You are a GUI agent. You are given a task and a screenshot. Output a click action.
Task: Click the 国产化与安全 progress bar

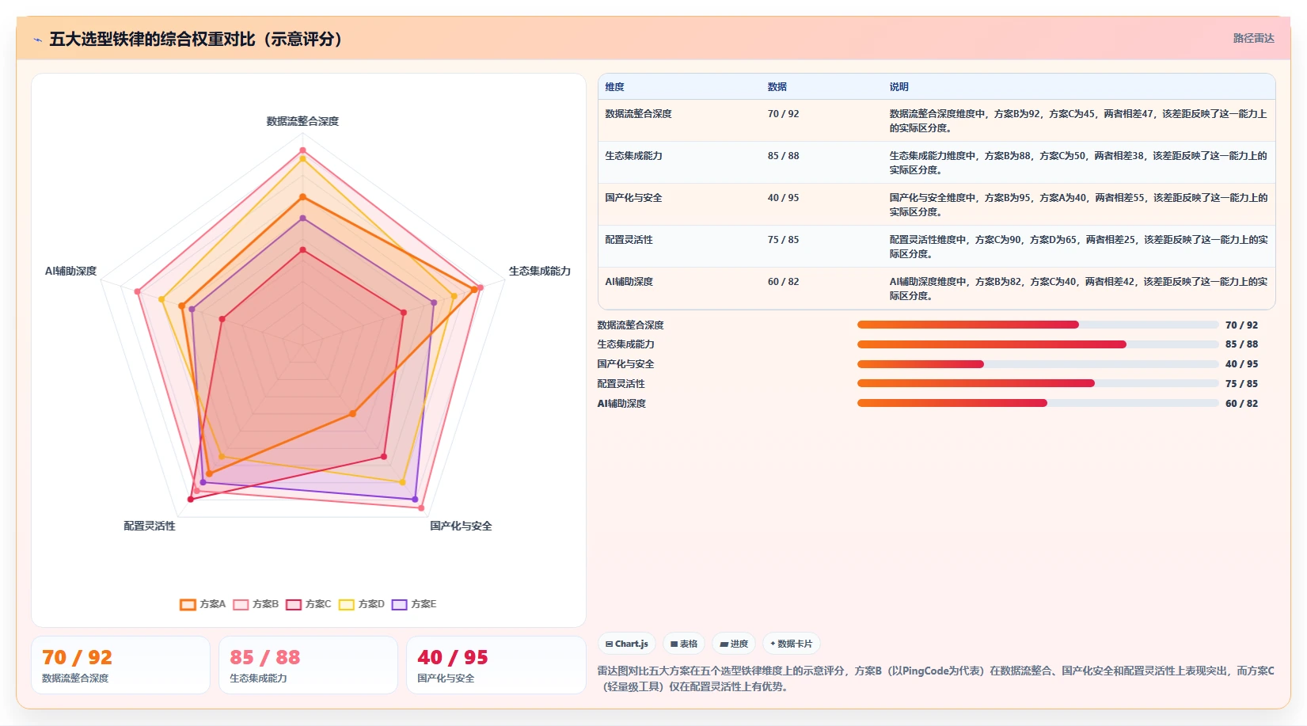point(1038,364)
